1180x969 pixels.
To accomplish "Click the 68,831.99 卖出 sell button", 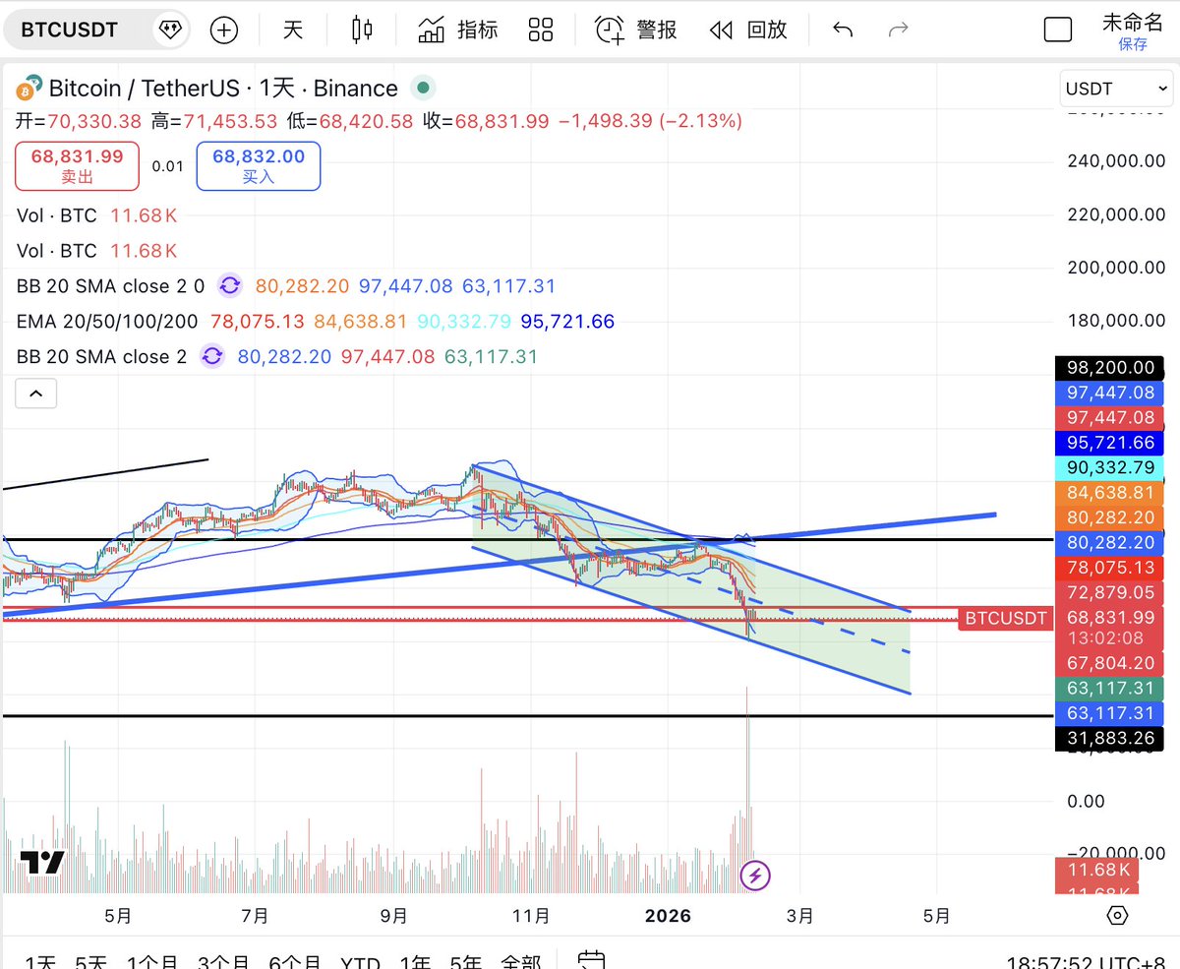I will click(x=77, y=165).
